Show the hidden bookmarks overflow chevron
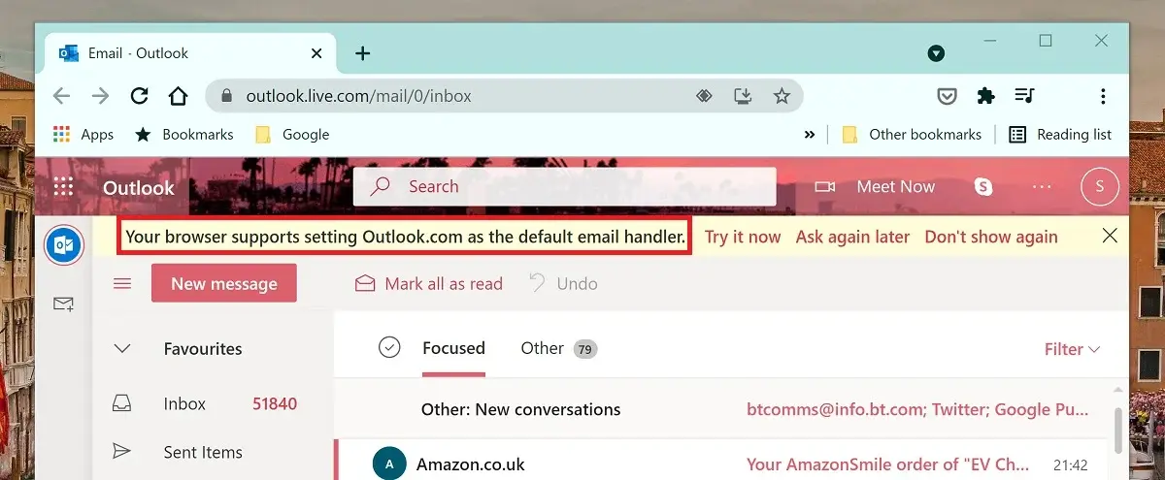 click(810, 135)
